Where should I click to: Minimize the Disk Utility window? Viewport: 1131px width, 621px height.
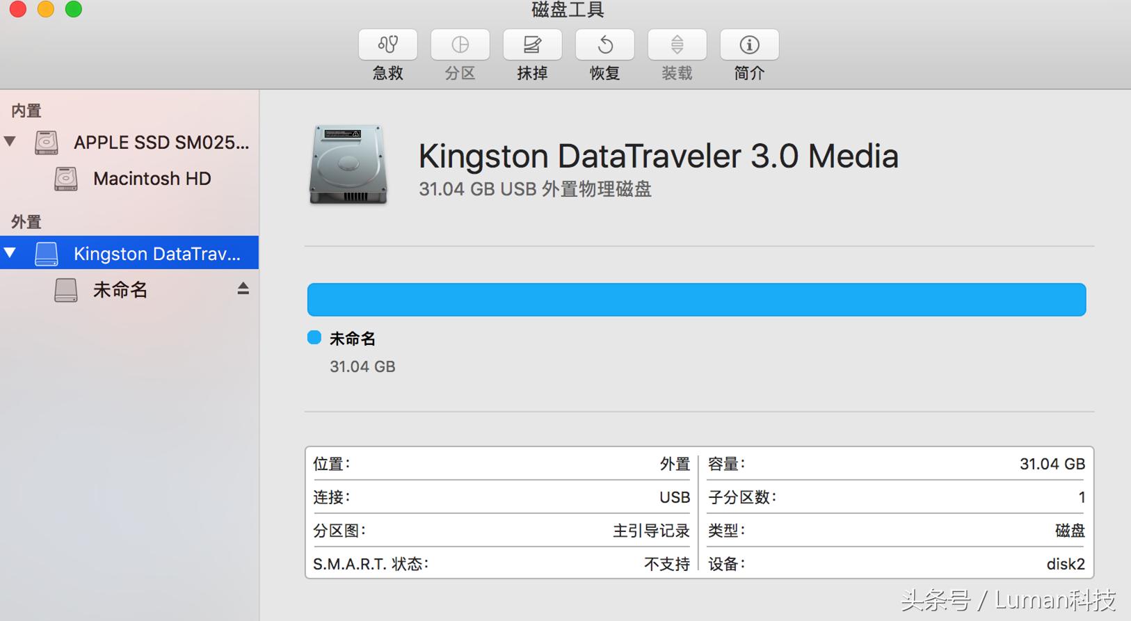tap(46, 8)
